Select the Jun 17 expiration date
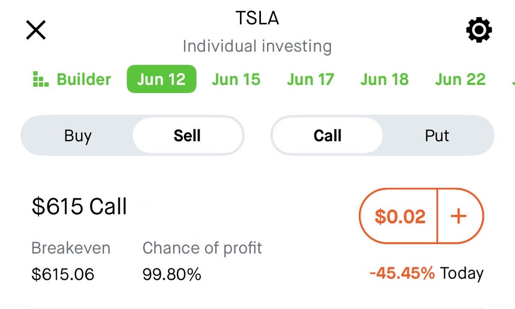Screen dimensions: 515x309 (x=310, y=79)
